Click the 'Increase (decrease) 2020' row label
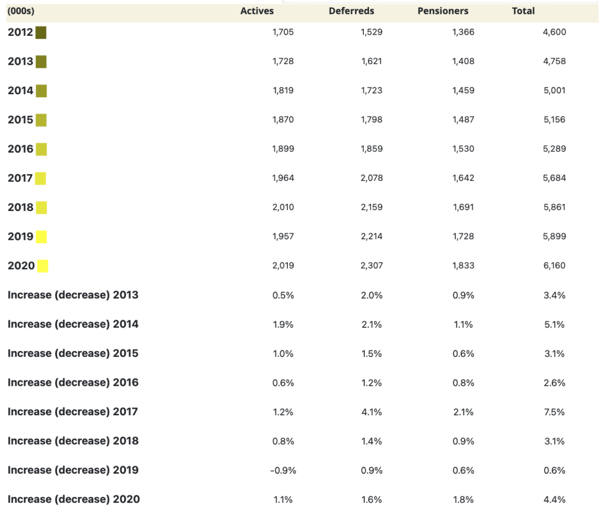Viewport: 603px width, 513px height. [74, 499]
